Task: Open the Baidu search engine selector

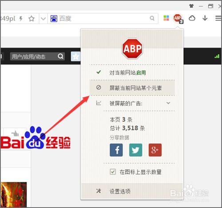Action: 54,19
